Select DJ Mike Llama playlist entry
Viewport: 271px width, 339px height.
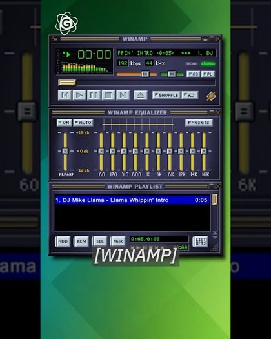pyautogui.click(x=132, y=200)
